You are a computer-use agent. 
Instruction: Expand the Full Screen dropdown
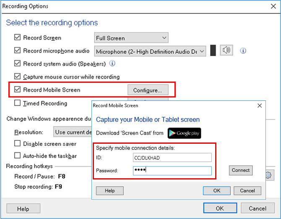[131, 38]
